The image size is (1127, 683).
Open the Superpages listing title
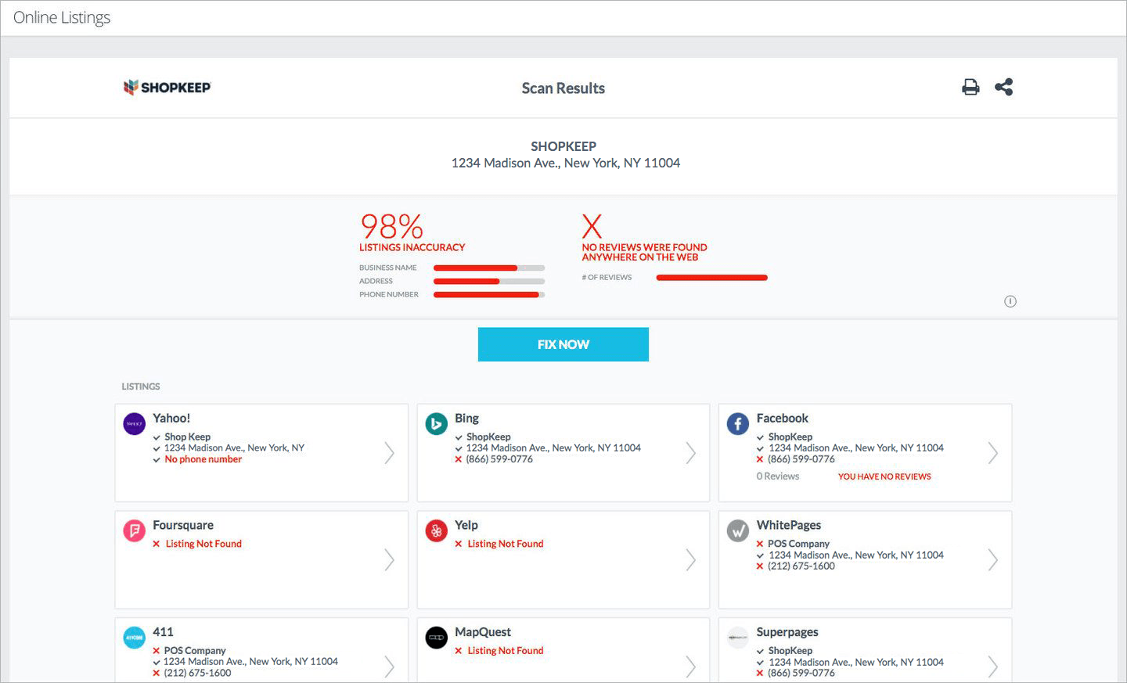click(787, 632)
